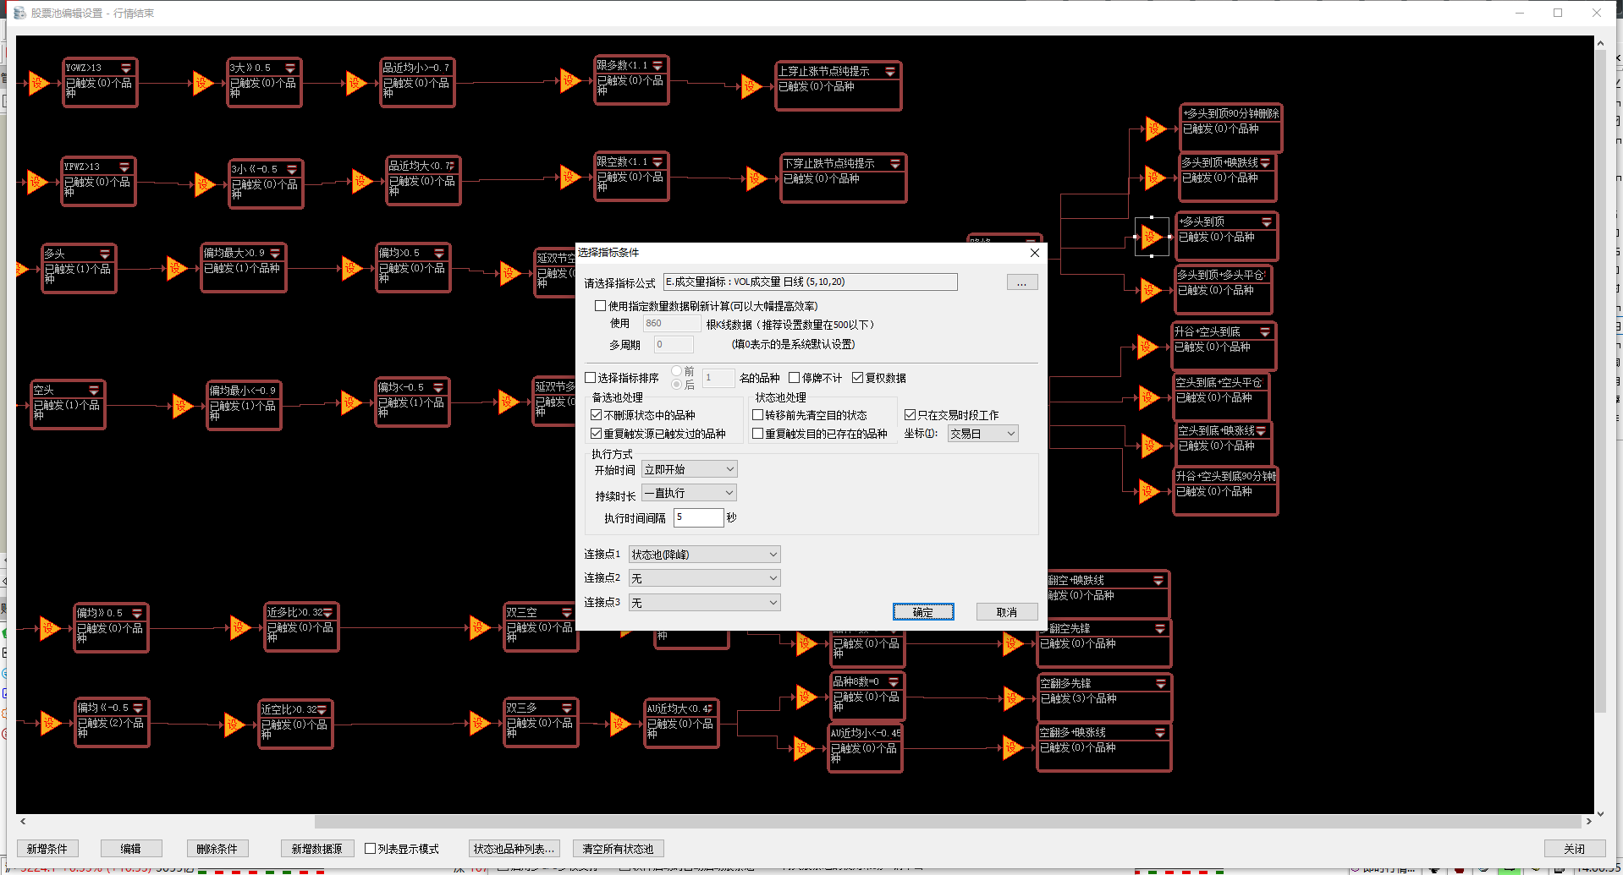Uncheck the 复权数据 checkbox

point(857,378)
